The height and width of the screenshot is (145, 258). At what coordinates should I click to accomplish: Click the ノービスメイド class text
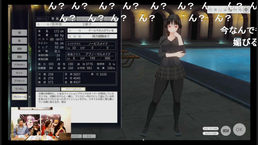tap(98, 44)
